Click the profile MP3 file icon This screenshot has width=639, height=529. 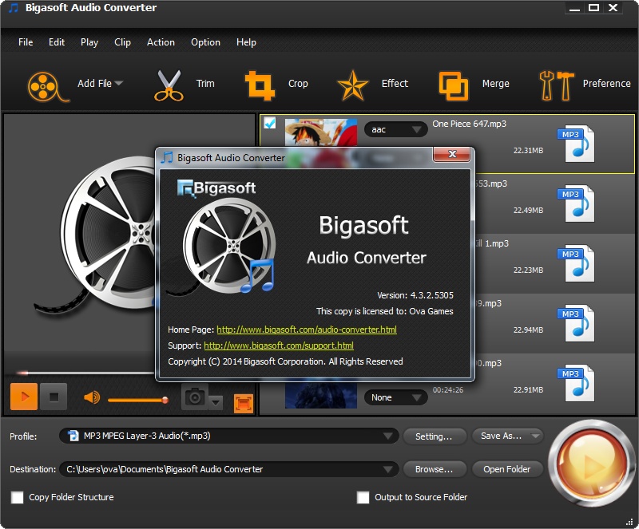[73, 436]
